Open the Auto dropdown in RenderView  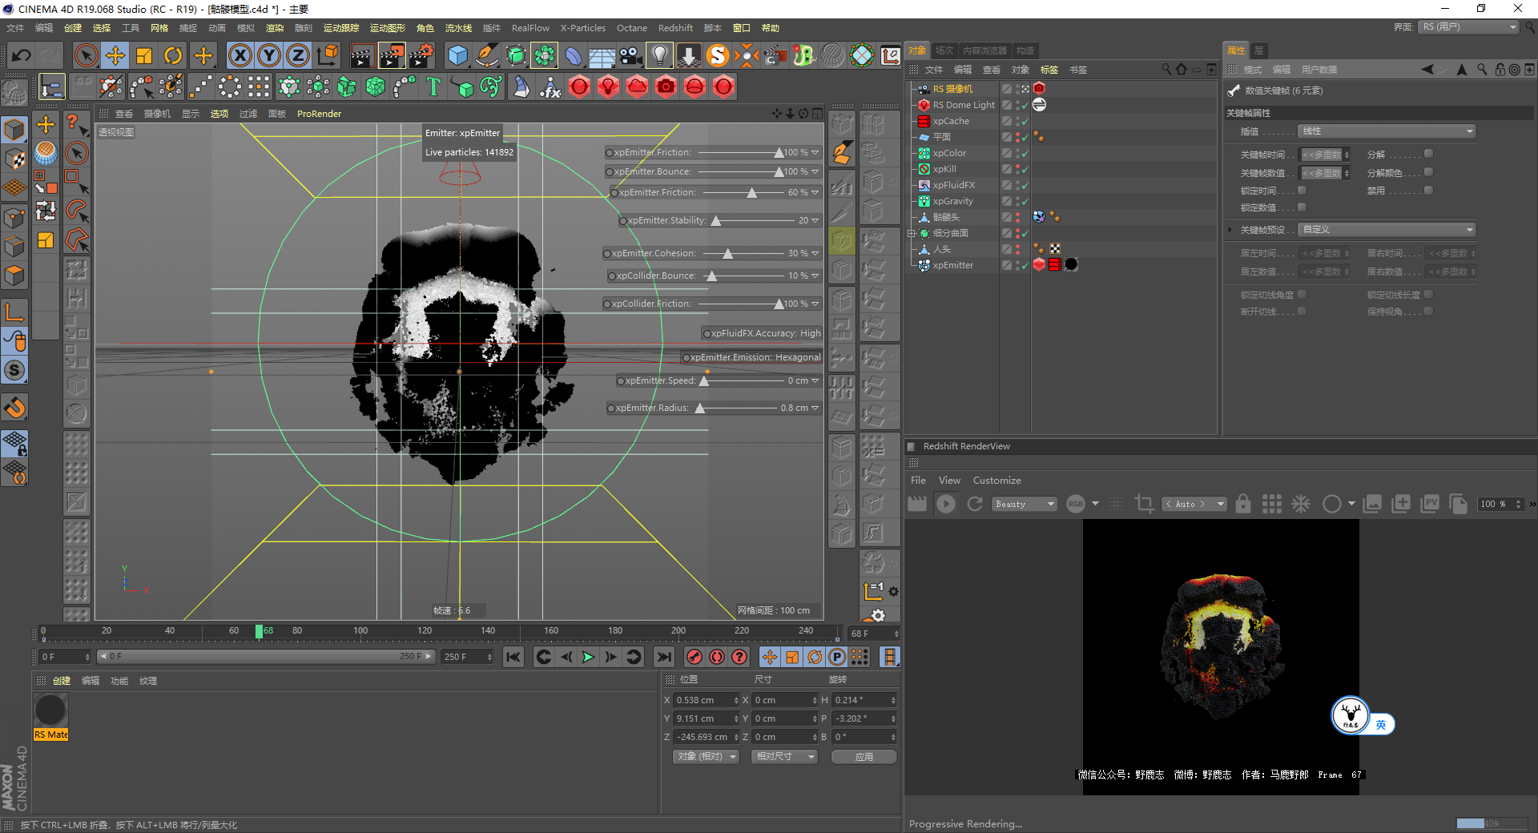pyautogui.click(x=1194, y=504)
